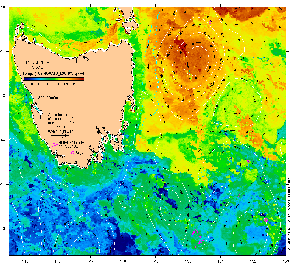Click the '11-Oct 13Z' text line

pos(58,127)
